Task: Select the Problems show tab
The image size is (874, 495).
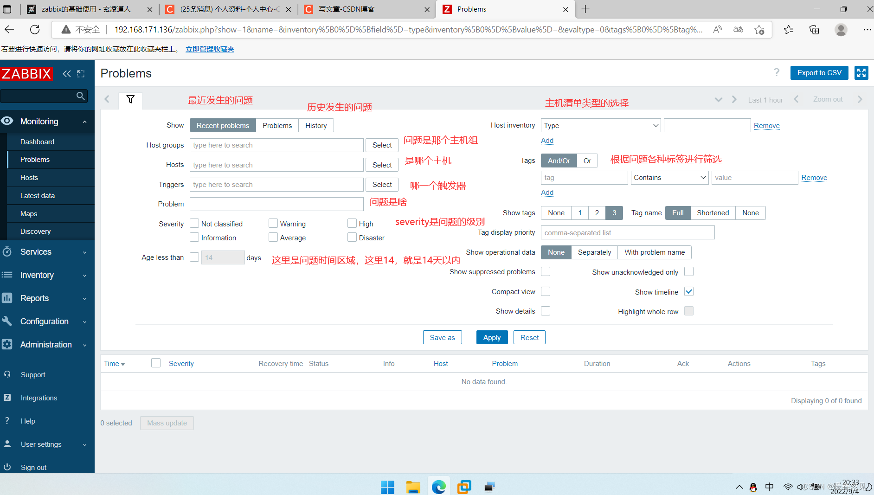Action: (x=277, y=125)
